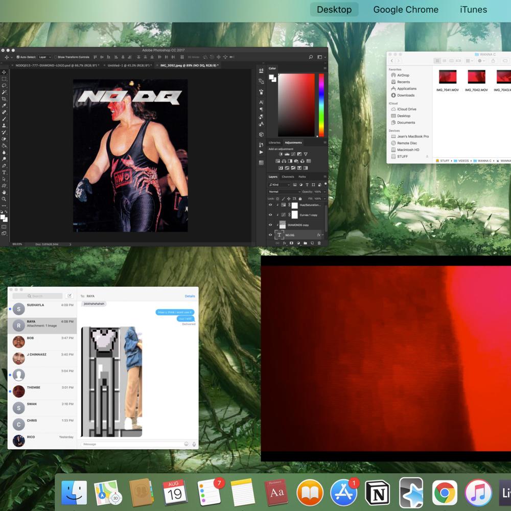The height and width of the screenshot is (511, 511).
Task: Open the Finder action gear dropdown
Action: tap(481, 61)
